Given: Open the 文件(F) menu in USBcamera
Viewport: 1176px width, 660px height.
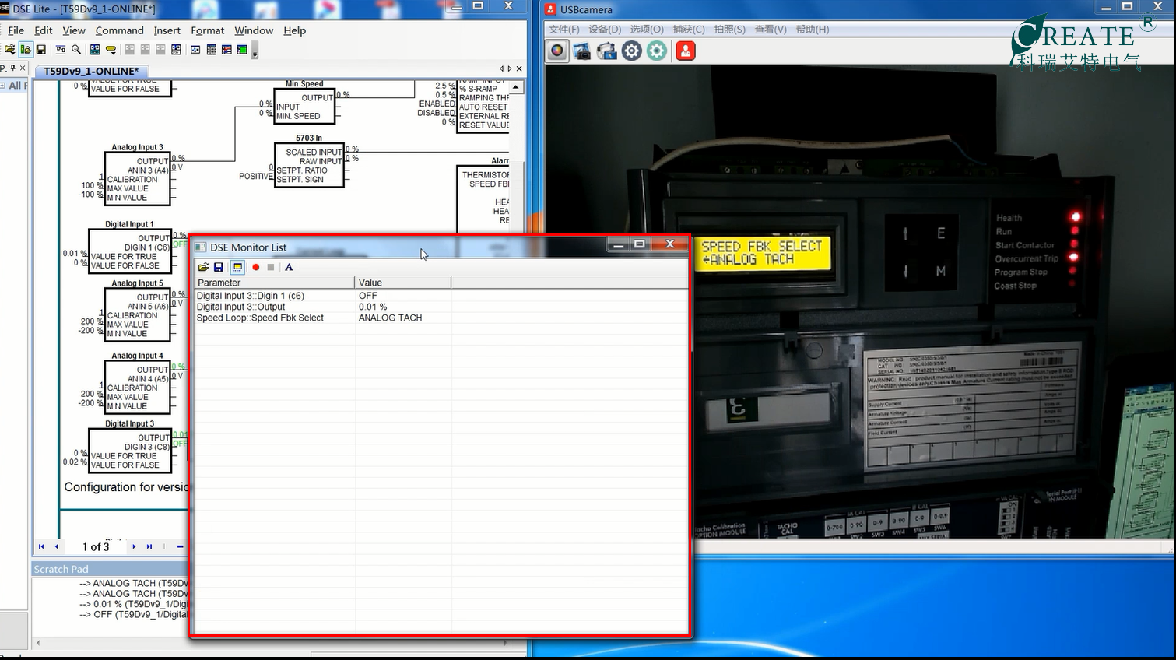Looking at the screenshot, I should (x=564, y=30).
